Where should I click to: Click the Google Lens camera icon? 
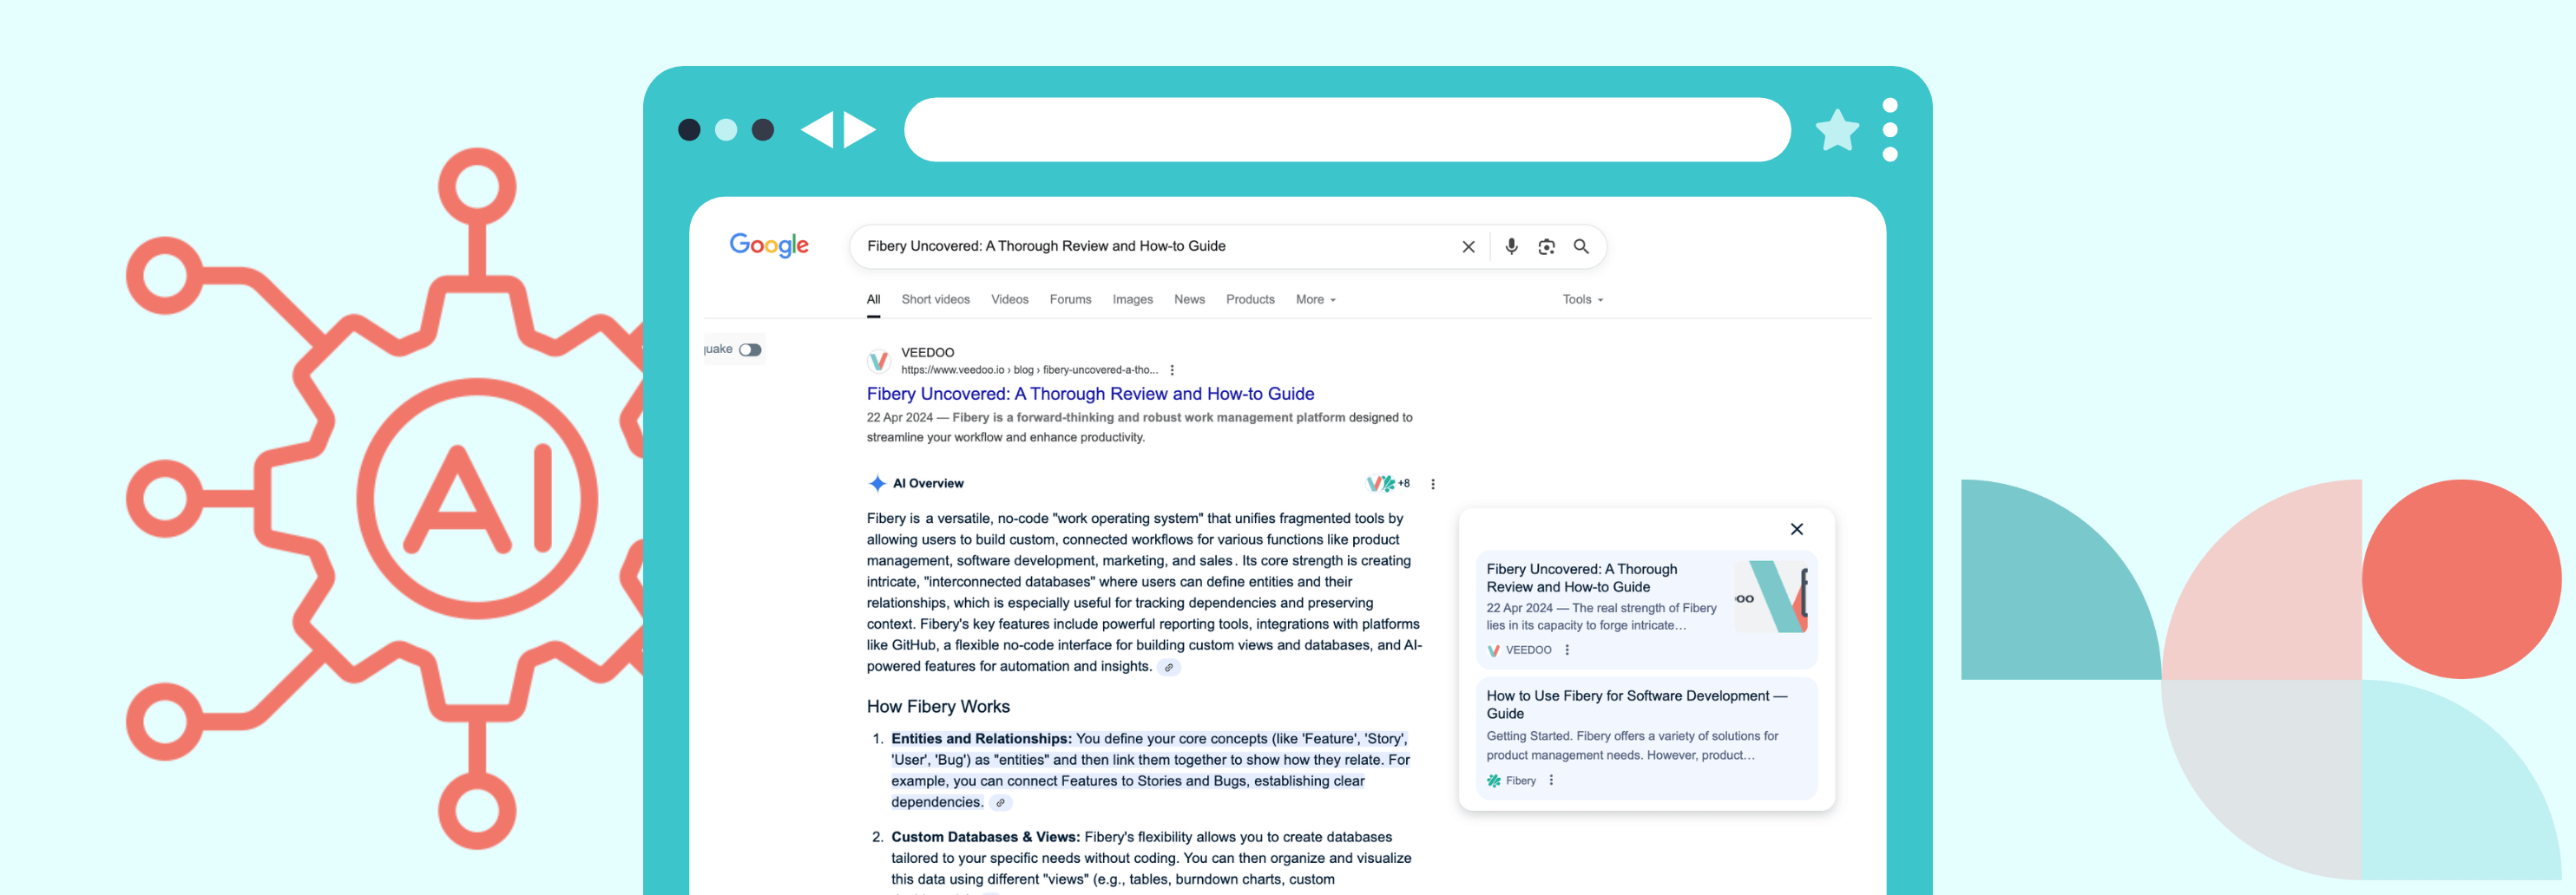click(x=1546, y=245)
